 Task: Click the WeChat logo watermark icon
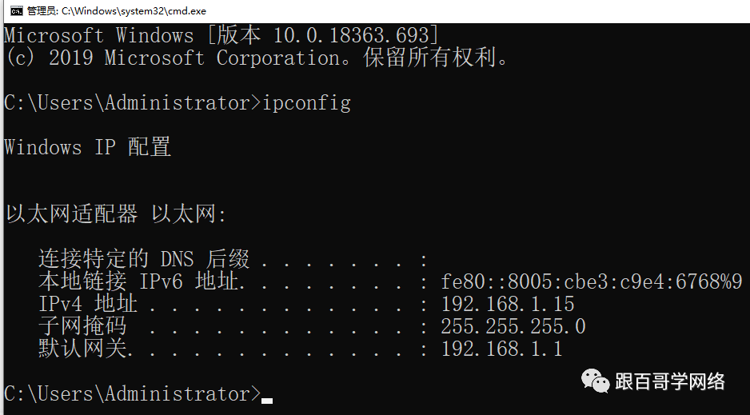[595, 381]
